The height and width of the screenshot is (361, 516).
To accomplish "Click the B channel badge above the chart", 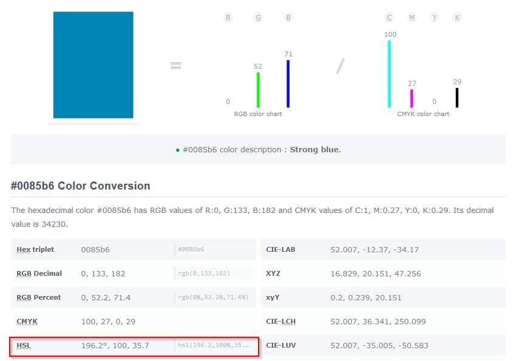I will point(288,18).
